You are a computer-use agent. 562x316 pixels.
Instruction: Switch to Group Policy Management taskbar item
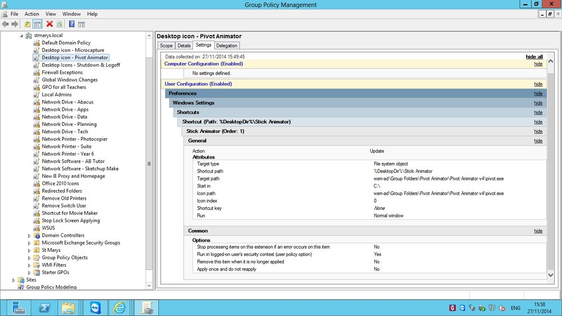[x=146, y=308]
